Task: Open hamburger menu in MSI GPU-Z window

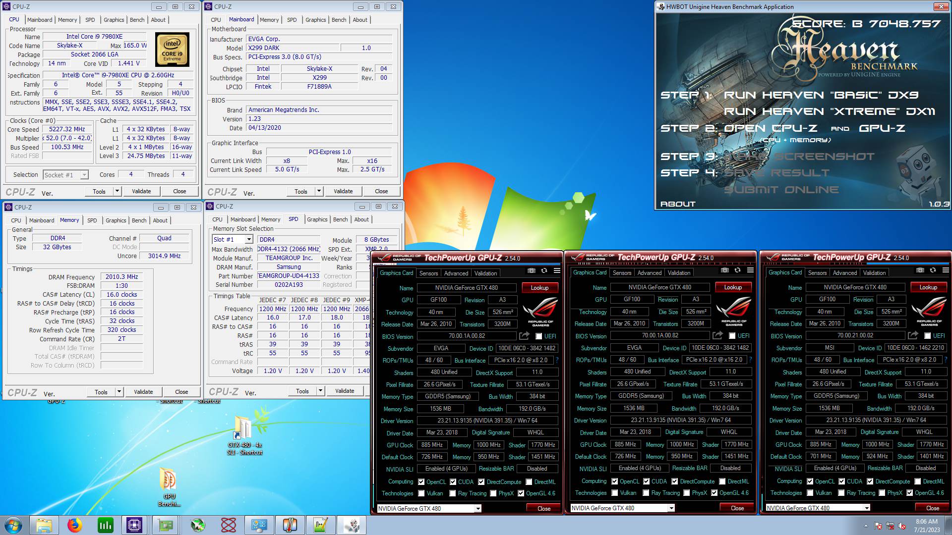Action: (946, 270)
